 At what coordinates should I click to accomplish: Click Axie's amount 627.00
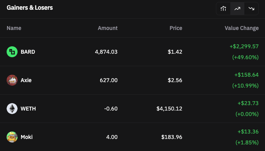(x=109, y=80)
